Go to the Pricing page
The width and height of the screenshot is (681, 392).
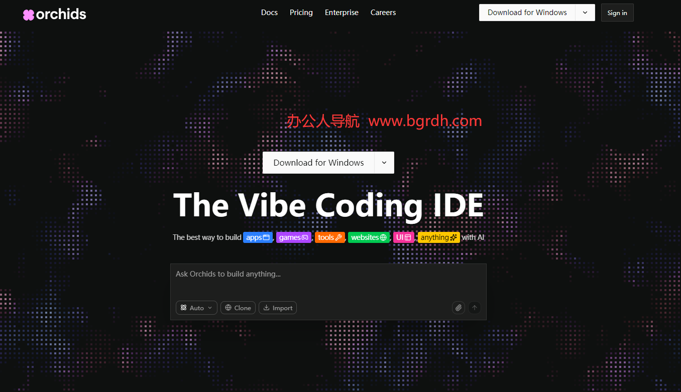pos(301,13)
